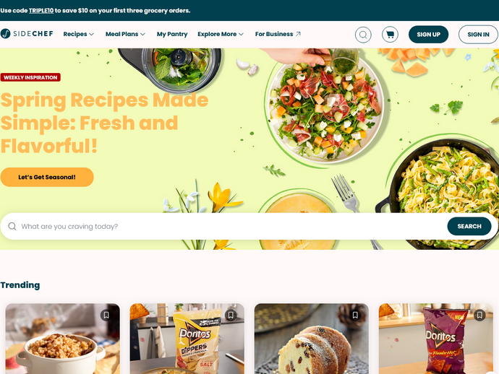
Task: Save the raisin cake recipe with bookmark
Action: pyautogui.click(x=355, y=315)
